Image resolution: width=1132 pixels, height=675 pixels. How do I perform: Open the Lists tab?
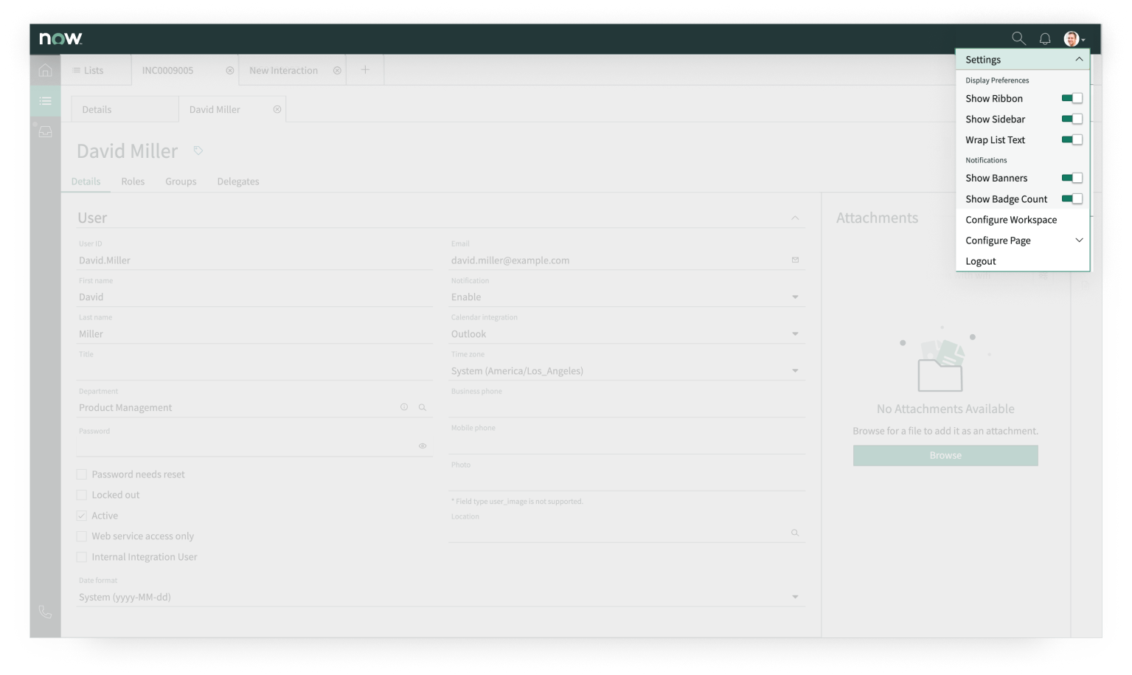pos(96,70)
